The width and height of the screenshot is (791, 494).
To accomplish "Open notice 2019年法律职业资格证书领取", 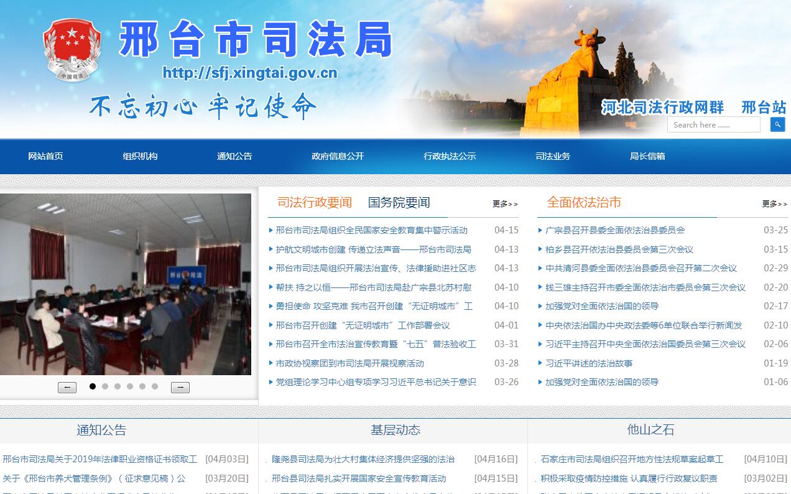I will [99, 459].
